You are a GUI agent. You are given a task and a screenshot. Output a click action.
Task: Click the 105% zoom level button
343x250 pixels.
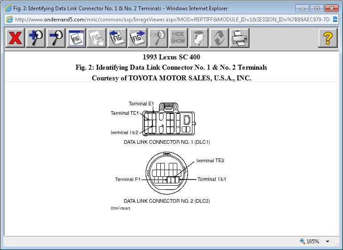pos(310,241)
